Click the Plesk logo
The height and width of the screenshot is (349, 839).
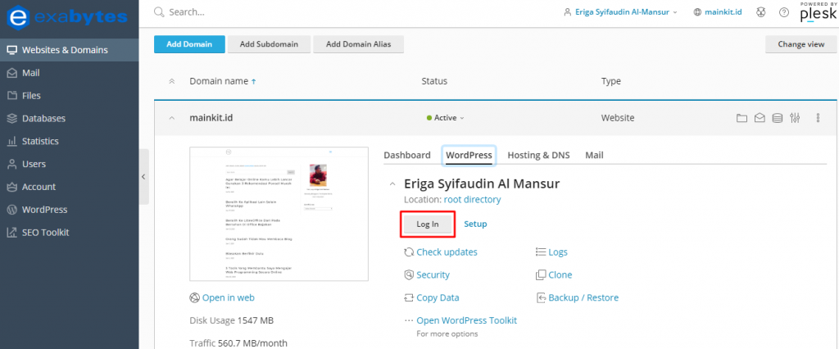click(819, 13)
